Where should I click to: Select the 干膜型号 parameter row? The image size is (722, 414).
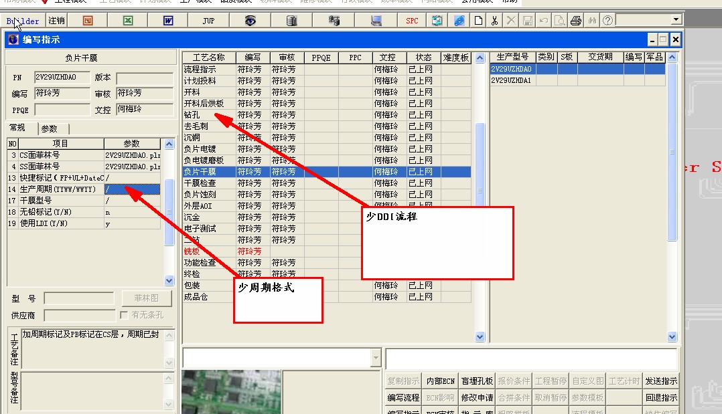84,201
